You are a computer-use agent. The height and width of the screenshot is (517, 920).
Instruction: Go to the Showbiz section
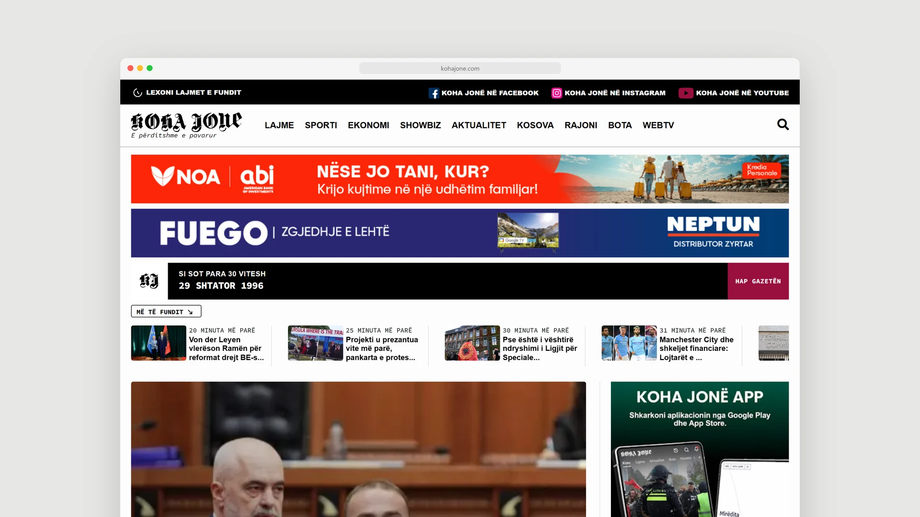click(420, 125)
